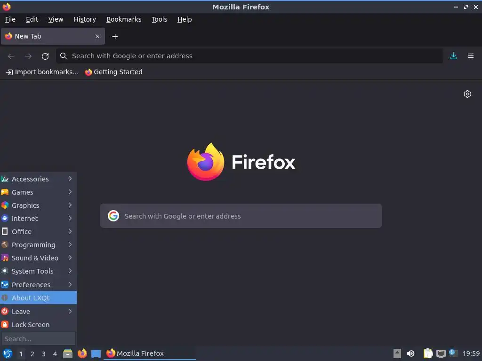Viewport: 482px width, 361px height.
Task: Click the network status tray icon
Action: point(441,353)
